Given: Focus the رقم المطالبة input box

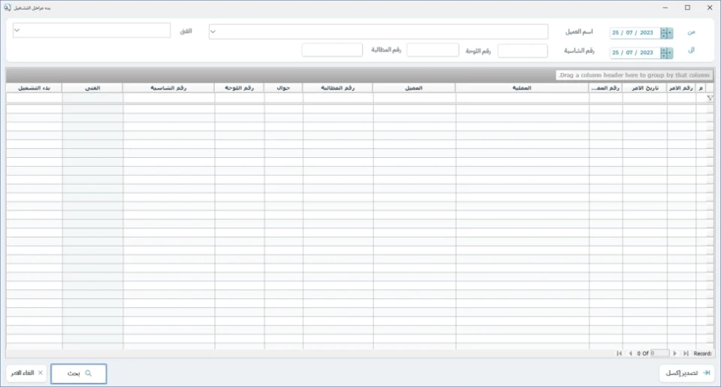Looking at the screenshot, I should coord(332,50).
